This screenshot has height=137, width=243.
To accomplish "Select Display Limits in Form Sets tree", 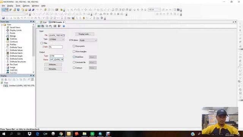I will 16,30.
